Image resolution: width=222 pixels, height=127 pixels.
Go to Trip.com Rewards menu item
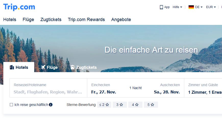[x=86, y=20]
